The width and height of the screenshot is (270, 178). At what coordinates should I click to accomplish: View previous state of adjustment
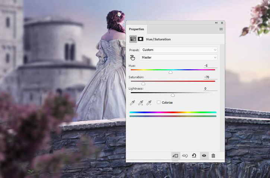point(185,156)
